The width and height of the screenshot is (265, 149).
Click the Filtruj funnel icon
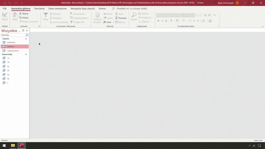(x=46, y=15)
